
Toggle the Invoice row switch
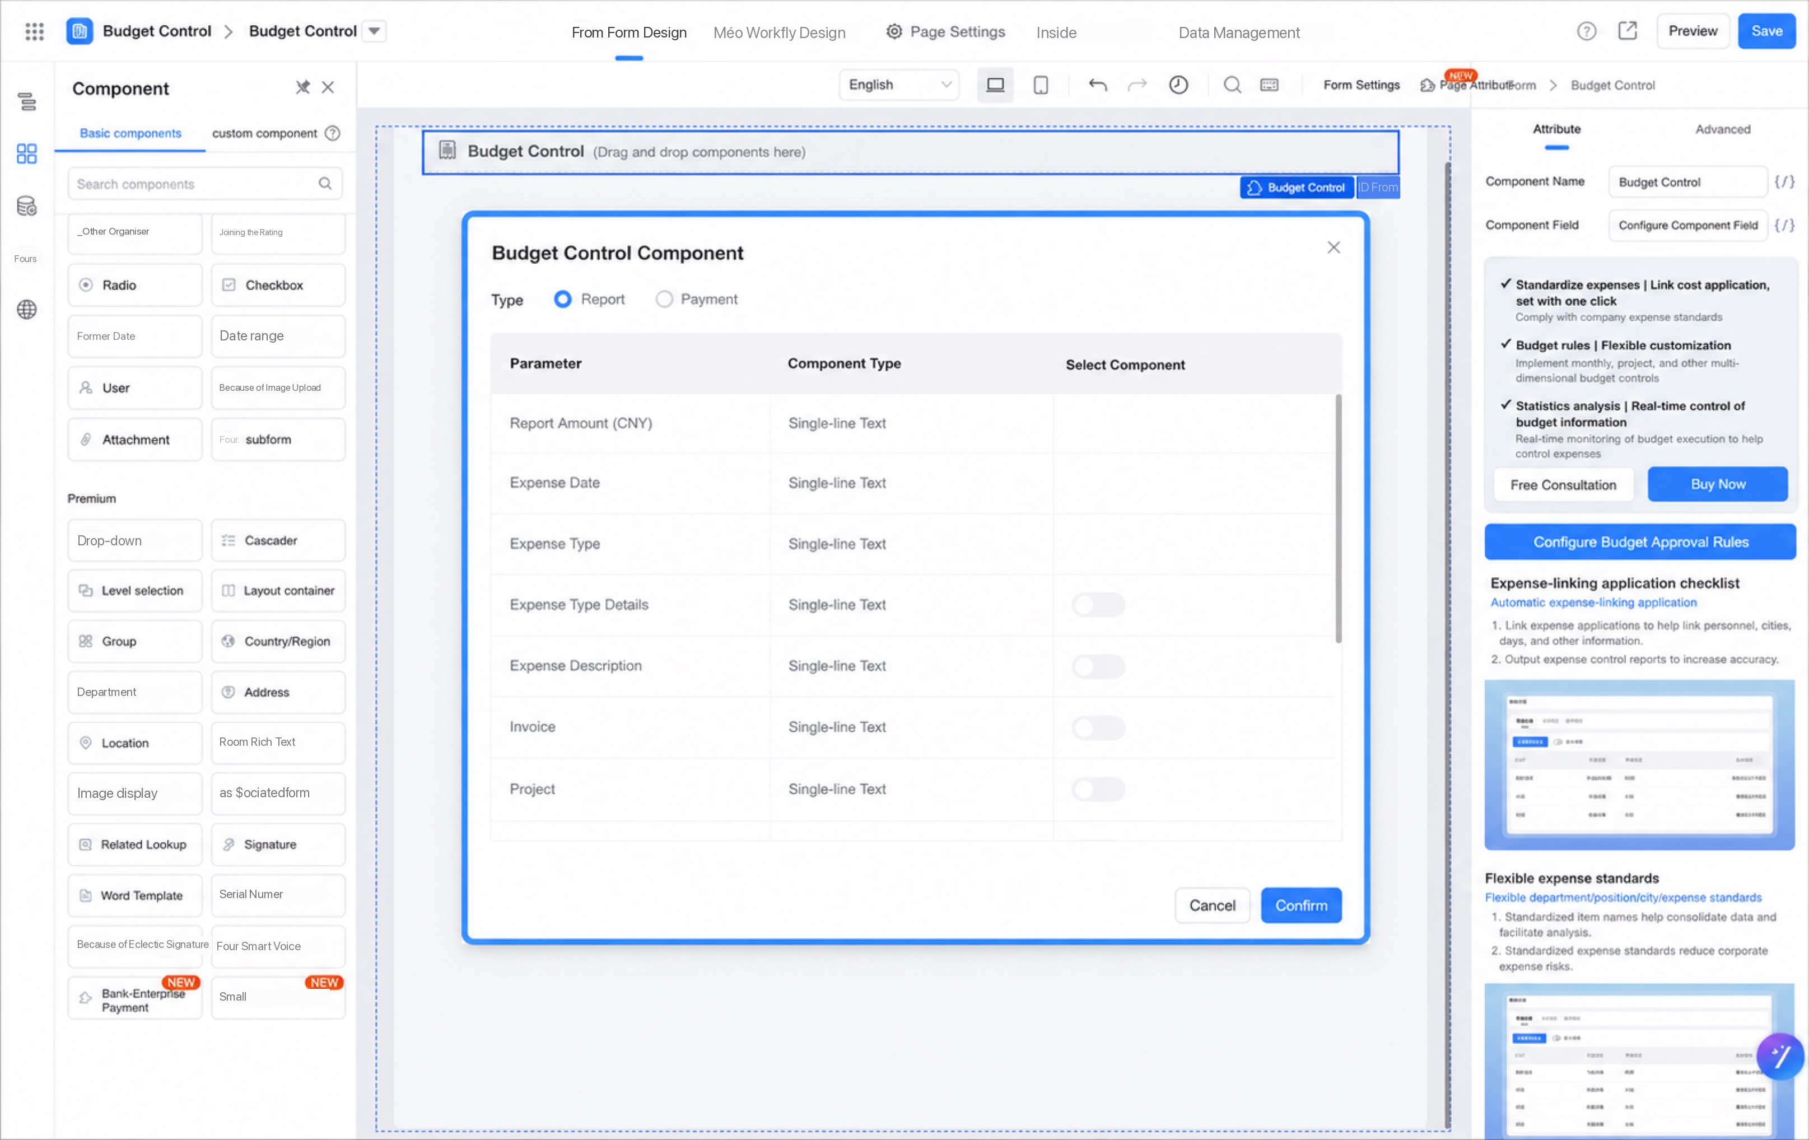1098,727
